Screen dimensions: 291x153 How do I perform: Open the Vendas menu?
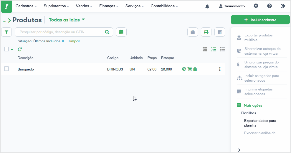pyautogui.click(x=84, y=6)
